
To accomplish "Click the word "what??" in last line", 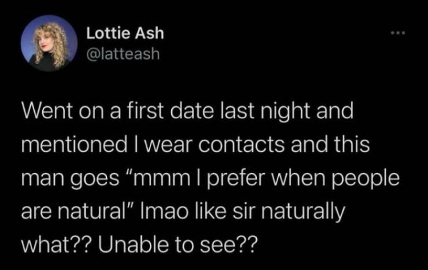I will point(57,245).
